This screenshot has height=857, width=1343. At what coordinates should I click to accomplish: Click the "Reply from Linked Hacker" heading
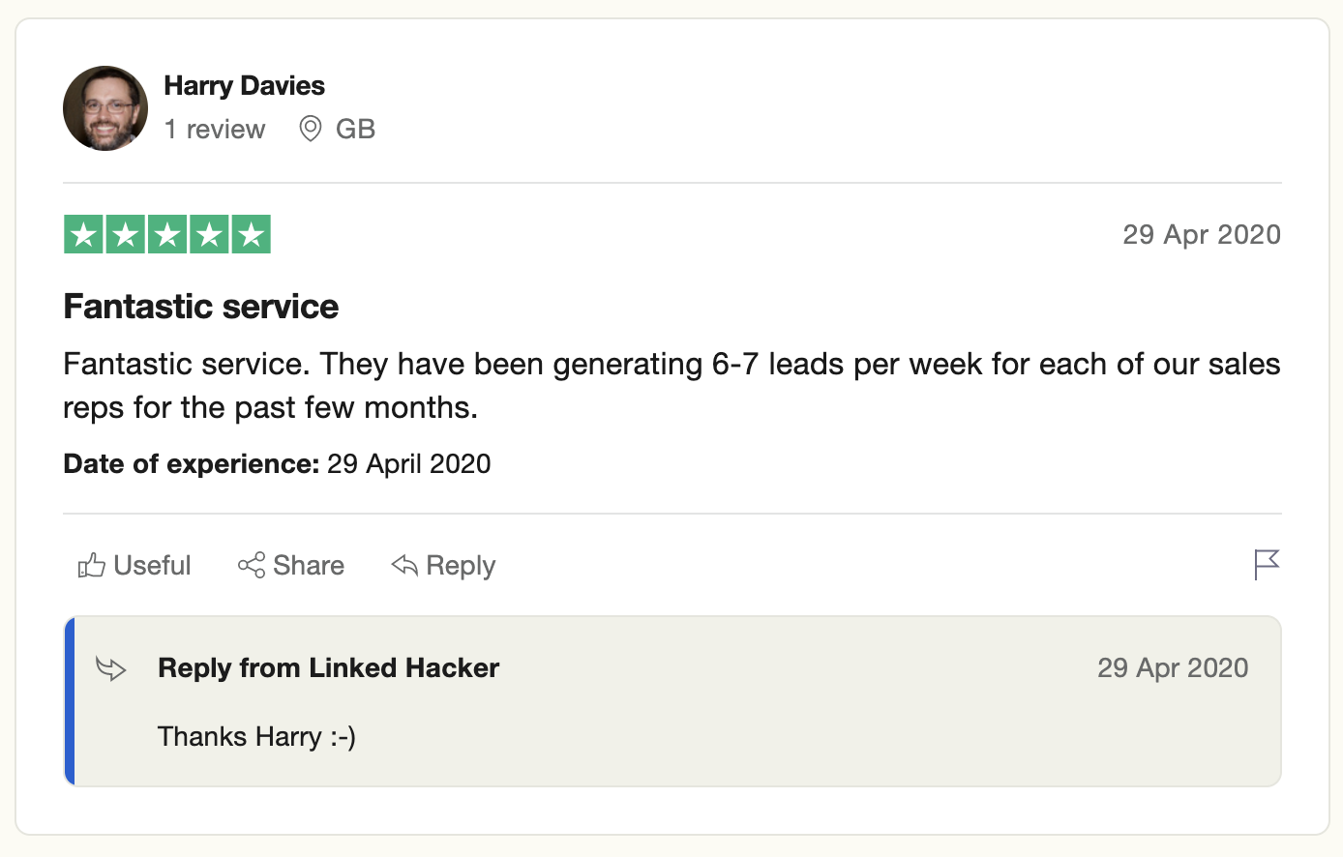[328, 668]
